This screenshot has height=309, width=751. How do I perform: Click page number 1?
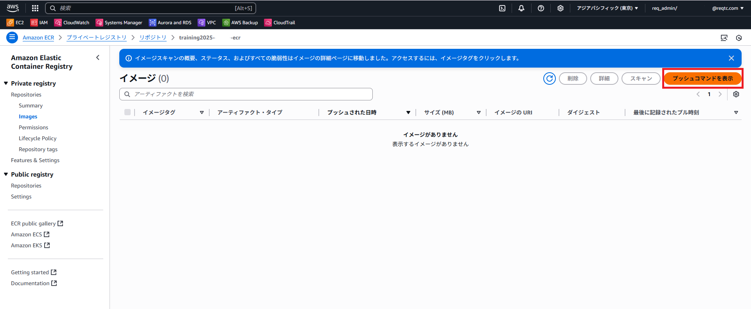709,94
